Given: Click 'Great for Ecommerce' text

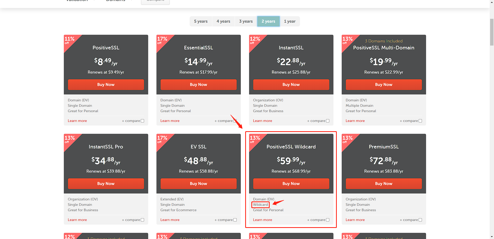Looking at the screenshot, I should (x=179, y=210).
